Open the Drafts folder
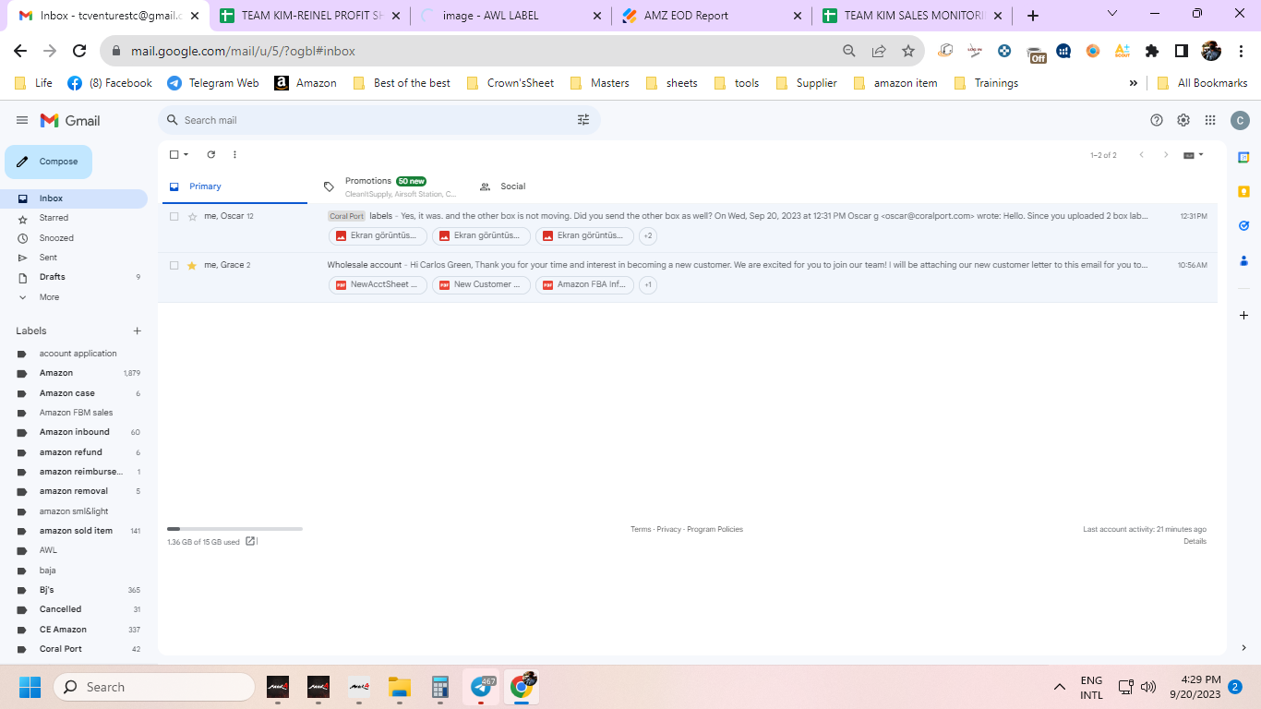Screen dimensions: 1261x709 (x=74, y=277)
